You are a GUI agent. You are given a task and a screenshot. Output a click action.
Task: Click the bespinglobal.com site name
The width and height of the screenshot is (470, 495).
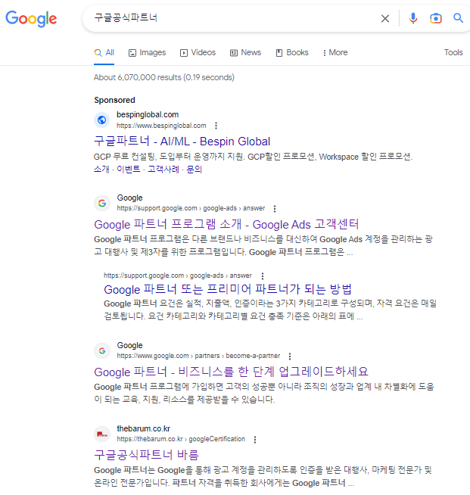pyautogui.click(x=148, y=114)
